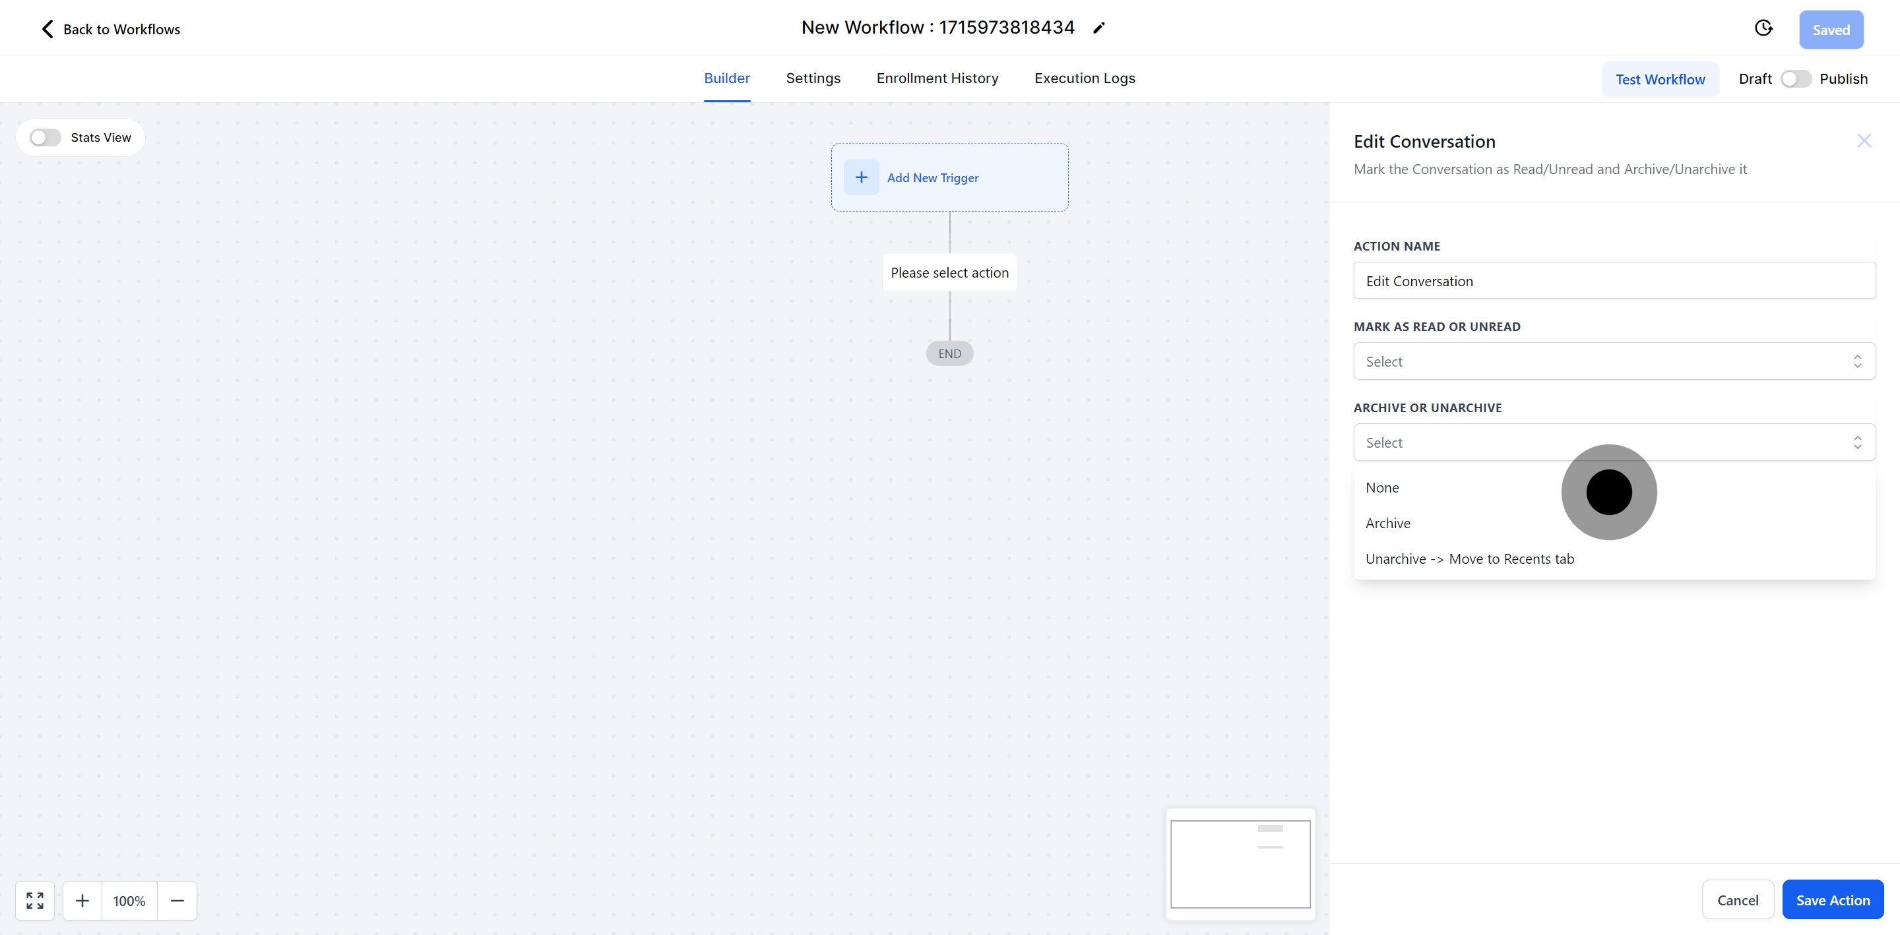Zoom in with the plus button
Image resolution: width=1900 pixels, height=935 pixels.
82,900
